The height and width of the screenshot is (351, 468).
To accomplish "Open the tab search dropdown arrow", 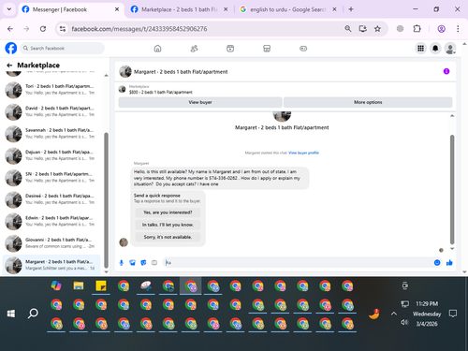I will pyautogui.click(x=9, y=9).
